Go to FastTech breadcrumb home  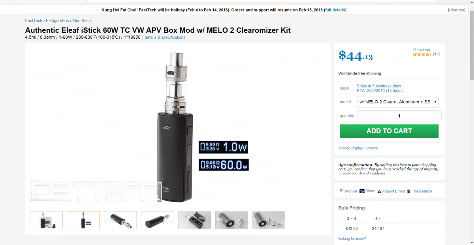[34, 21]
